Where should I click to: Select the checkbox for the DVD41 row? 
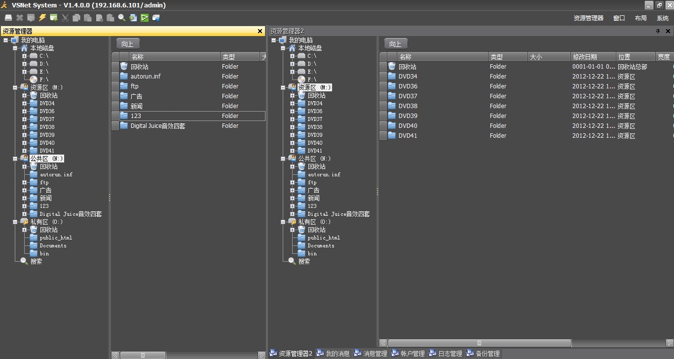[x=383, y=136]
